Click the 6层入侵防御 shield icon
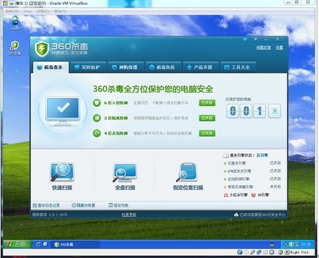Image resolution: width=319 pixels, height=258 pixels. point(97,103)
